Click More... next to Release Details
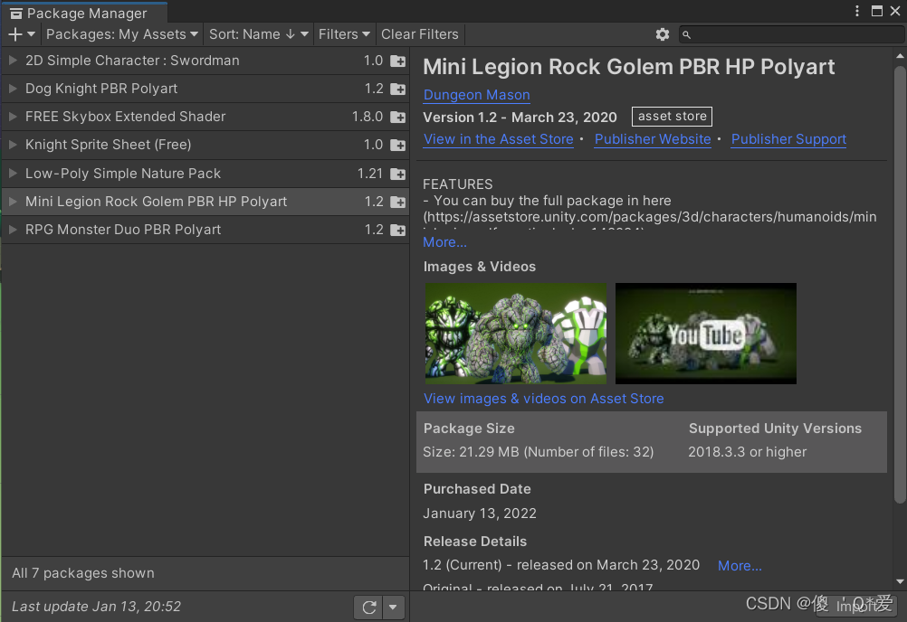 pos(740,566)
